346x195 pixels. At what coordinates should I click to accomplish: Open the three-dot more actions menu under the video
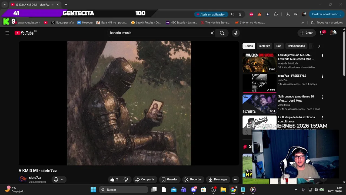click(x=235, y=179)
